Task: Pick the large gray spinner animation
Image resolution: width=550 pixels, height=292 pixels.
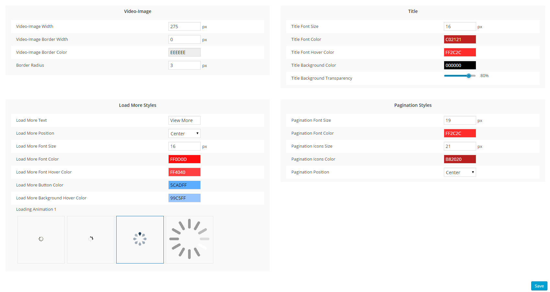Action: (x=189, y=240)
